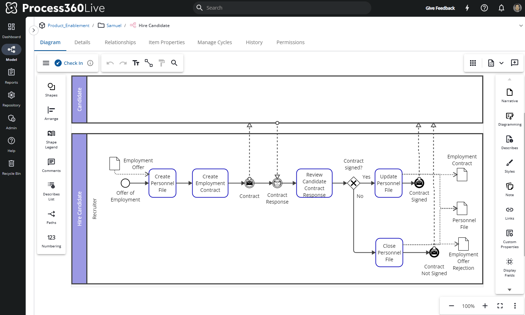Open the Shapes panel
This screenshot has width=525, height=315.
(x=51, y=90)
